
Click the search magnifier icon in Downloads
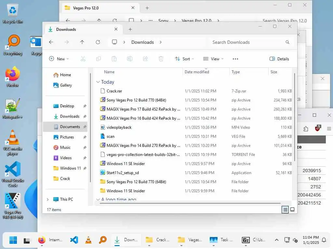pos(287,42)
